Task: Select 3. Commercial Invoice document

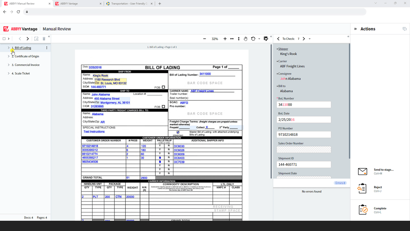Action: pos(26,65)
